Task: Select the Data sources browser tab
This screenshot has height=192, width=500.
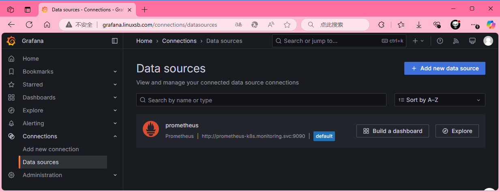Action: tap(88, 9)
